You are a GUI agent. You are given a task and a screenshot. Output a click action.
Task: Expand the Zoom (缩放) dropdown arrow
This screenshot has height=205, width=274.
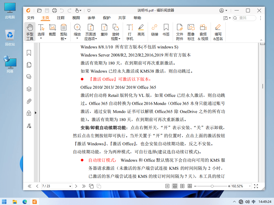(77, 38)
